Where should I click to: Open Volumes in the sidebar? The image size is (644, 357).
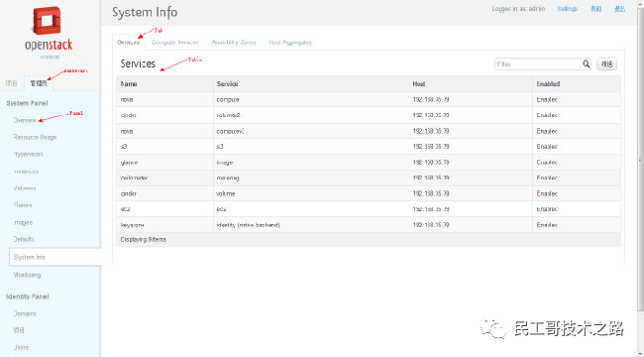(x=25, y=188)
